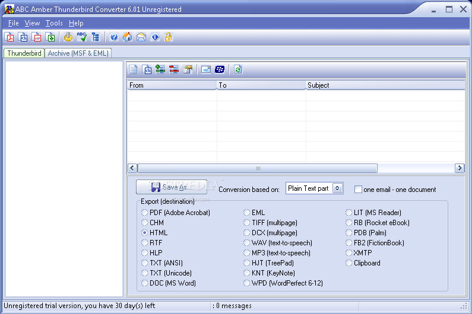The image size is (472, 314).
Task: Click the golden padlock register icon
Action: 169,37
